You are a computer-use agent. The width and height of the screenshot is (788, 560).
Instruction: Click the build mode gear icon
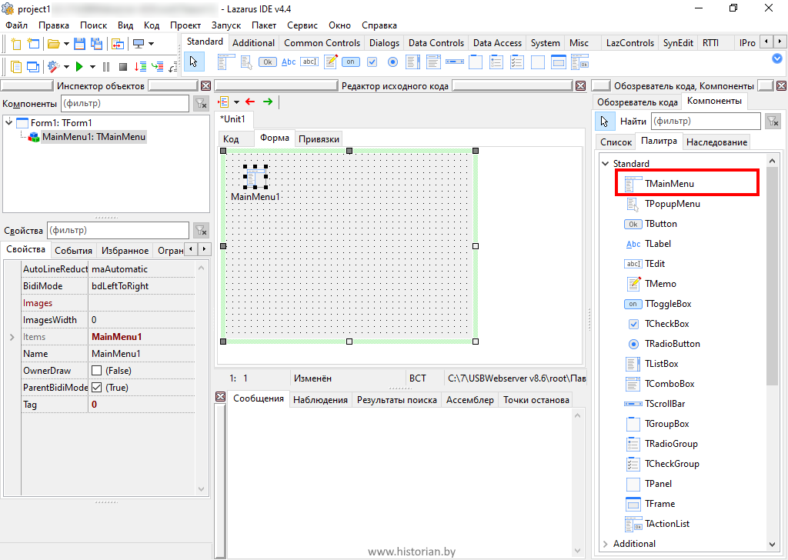pyautogui.click(x=53, y=66)
